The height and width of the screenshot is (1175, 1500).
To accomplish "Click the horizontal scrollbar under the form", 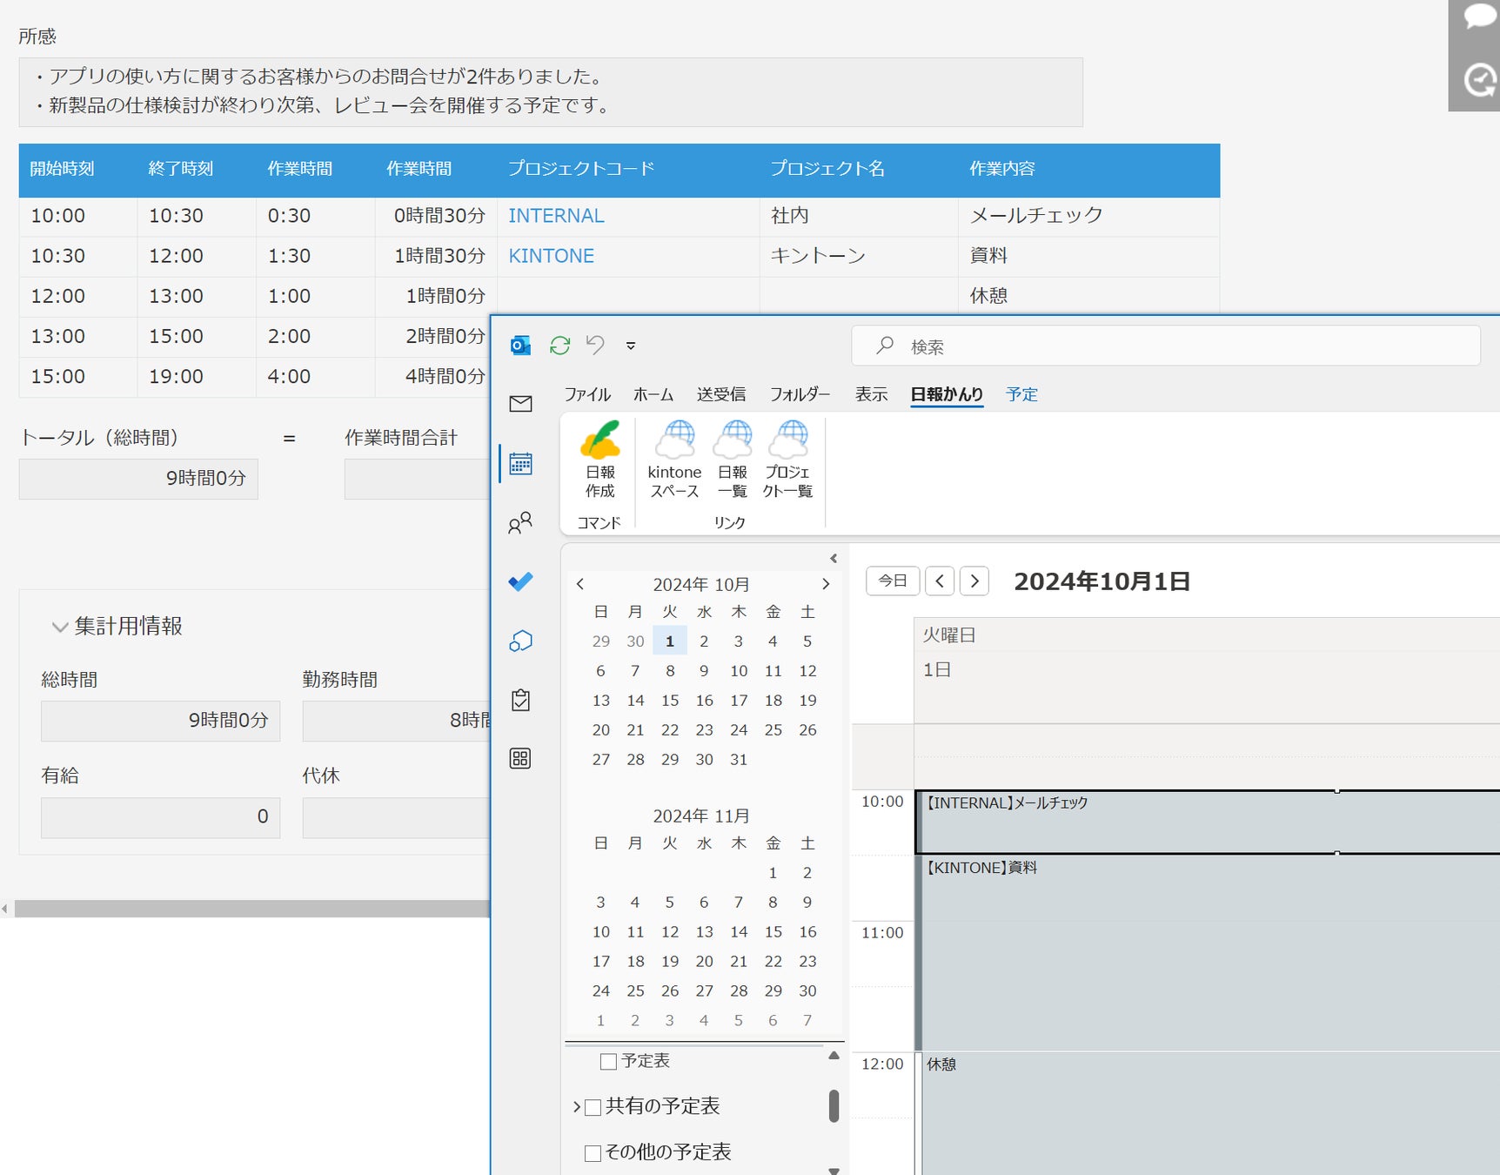I will [251, 909].
